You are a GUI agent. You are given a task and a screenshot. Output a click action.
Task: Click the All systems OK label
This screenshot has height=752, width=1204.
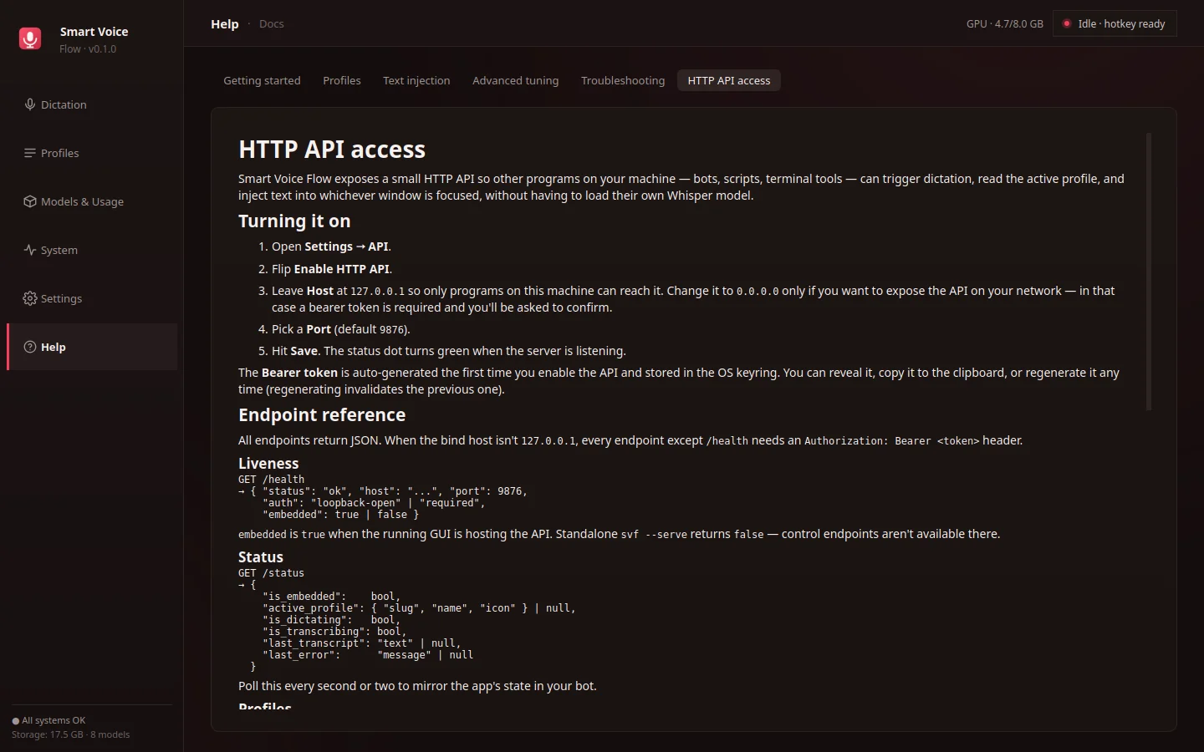pos(54,720)
